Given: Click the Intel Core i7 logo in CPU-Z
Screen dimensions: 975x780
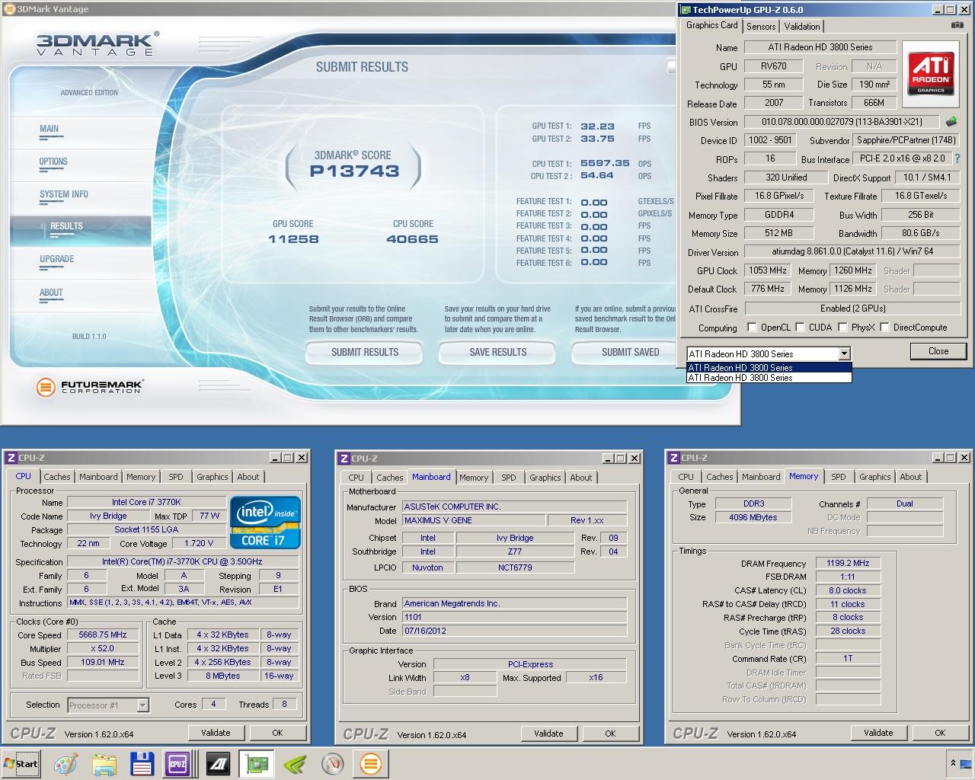Looking at the screenshot, I should [265, 523].
